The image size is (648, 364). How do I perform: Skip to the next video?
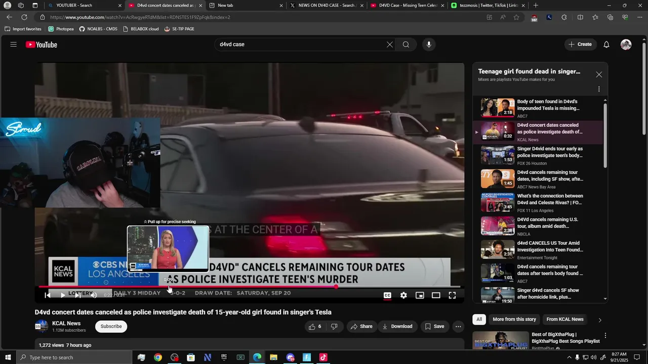click(78, 295)
